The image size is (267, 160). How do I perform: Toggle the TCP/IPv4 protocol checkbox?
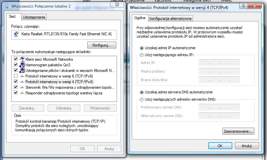[x=16, y=81]
